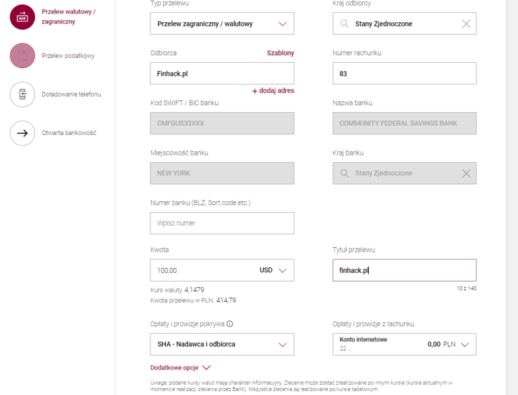The width and height of the screenshot is (518, 395).
Task: Clear the Kraj odbiorcy field with X
Action: click(x=466, y=24)
